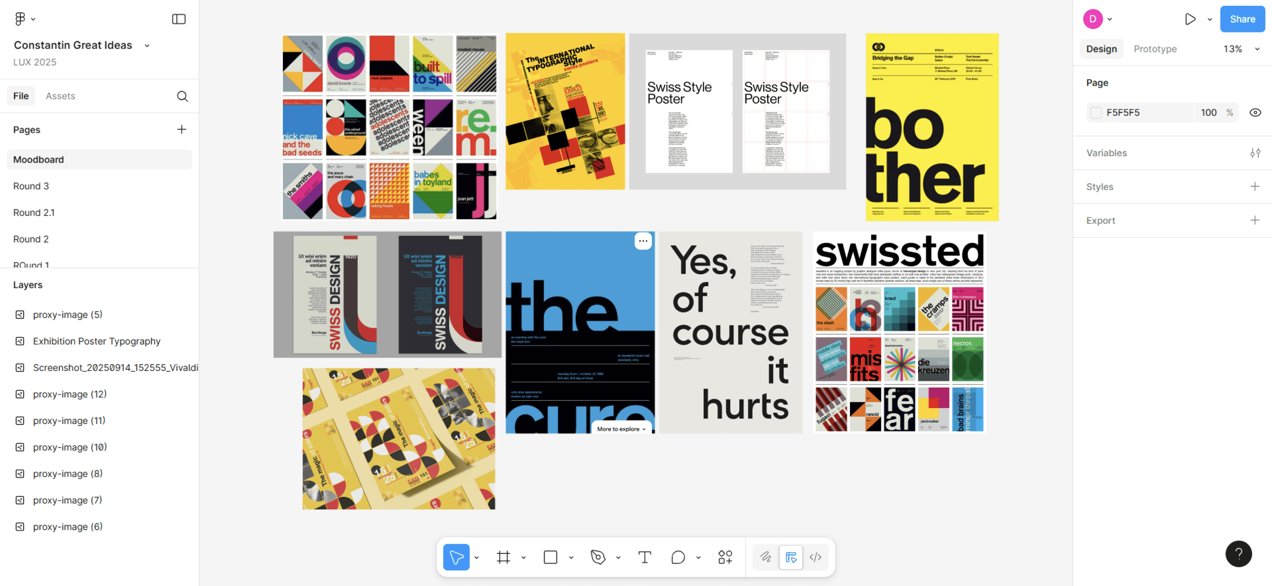Switch to the Prototype tab
The height and width of the screenshot is (586, 1272).
(x=1155, y=49)
